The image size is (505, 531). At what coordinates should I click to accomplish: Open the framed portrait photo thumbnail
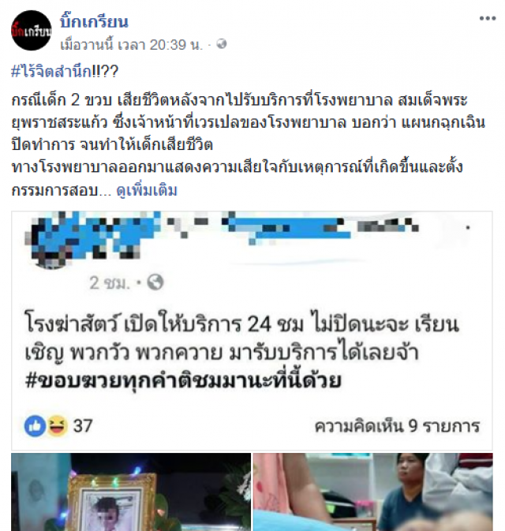(x=131, y=492)
